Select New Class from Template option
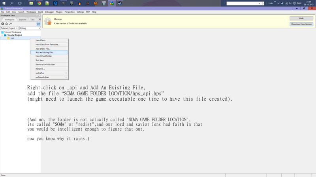 (x=47, y=44)
